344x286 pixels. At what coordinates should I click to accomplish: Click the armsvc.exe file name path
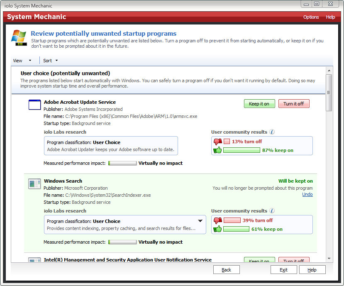pyautogui.click(x=131, y=116)
